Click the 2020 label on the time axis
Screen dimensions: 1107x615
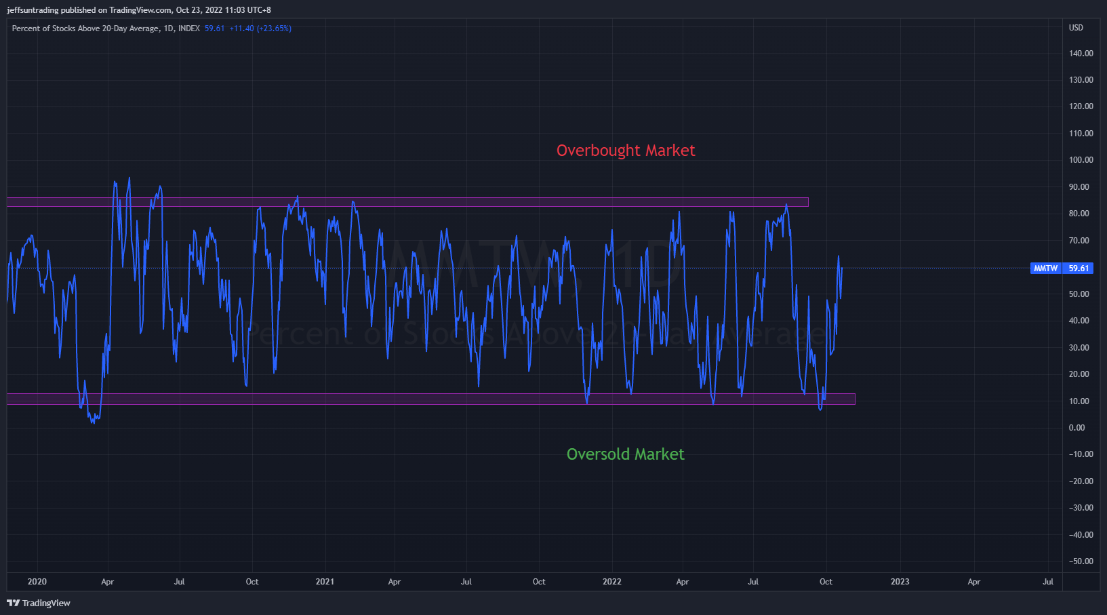[37, 582]
